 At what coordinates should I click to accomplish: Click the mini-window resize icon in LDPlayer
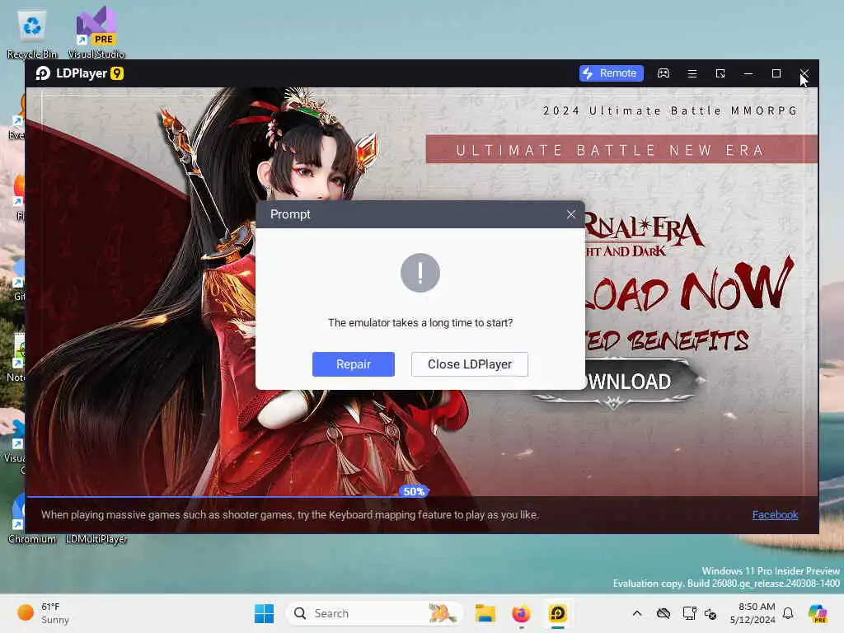[x=720, y=73]
